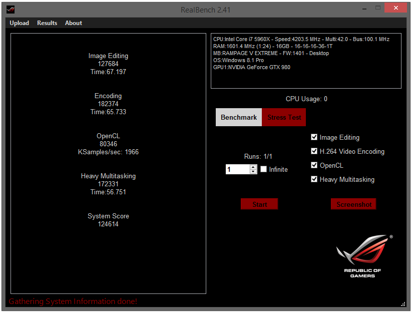Click the RAM 1601.4 MHz line

coord(273,47)
